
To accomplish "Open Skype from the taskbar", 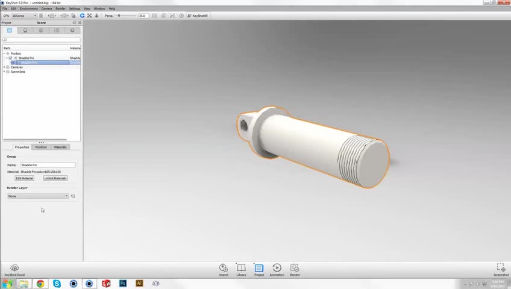I will [x=57, y=284].
